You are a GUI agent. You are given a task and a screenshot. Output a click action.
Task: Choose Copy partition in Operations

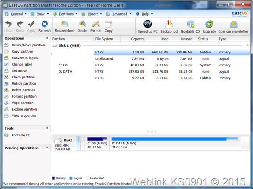click(x=19, y=51)
